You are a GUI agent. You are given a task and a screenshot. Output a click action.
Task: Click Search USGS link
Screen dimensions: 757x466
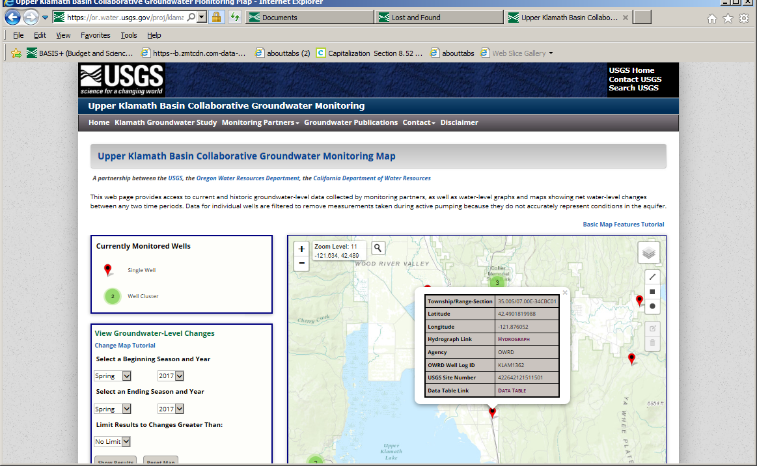coord(633,88)
